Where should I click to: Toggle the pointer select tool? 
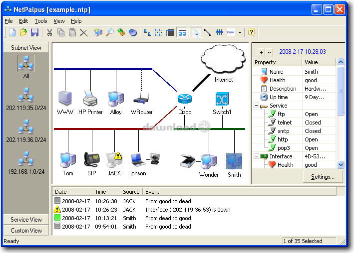(196, 33)
